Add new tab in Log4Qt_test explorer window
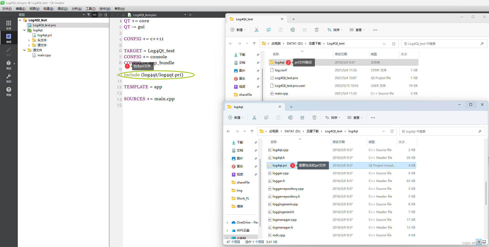The image size is (489, 247). click(294, 19)
